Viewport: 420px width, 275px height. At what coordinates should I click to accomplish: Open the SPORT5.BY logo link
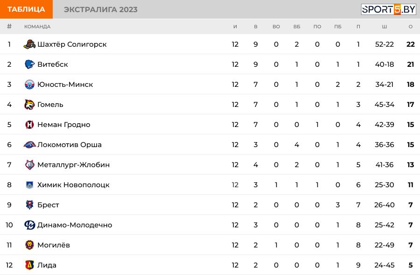pos(388,9)
